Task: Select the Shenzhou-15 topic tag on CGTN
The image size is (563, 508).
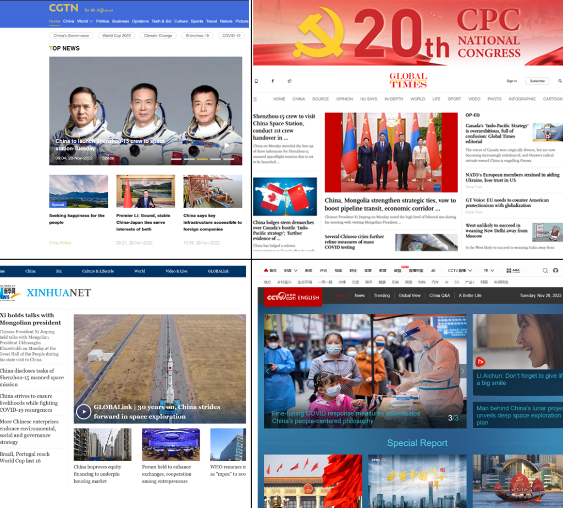Action: click(x=197, y=36)
